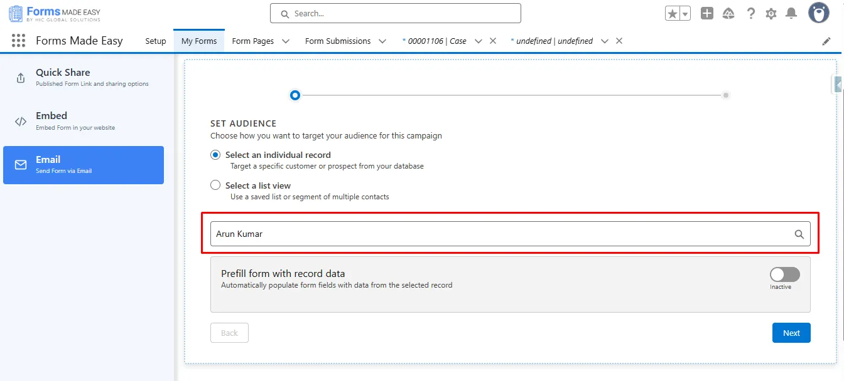Click the Favorites star icon

673,14
